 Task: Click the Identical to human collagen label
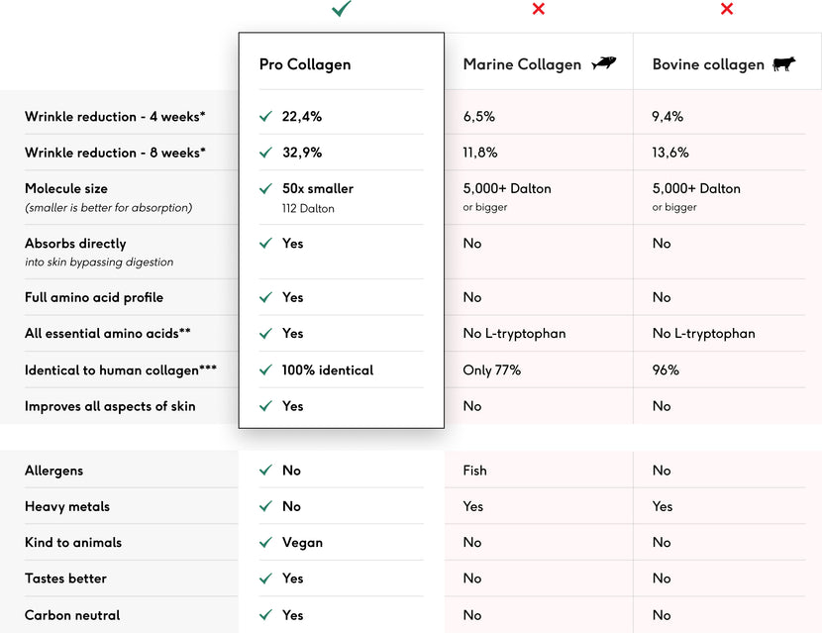tap(121, 370)
